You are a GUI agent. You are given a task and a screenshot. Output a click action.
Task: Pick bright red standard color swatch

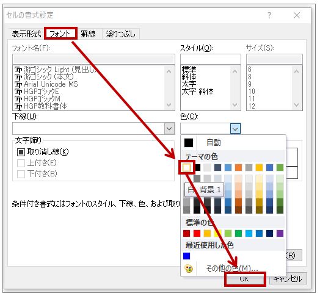[x=197, y=233]
